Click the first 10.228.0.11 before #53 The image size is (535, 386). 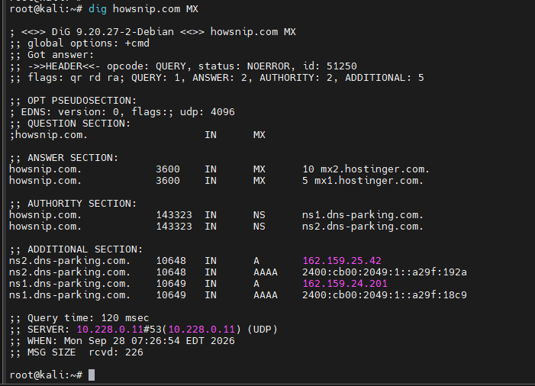(x=110, y=330)
